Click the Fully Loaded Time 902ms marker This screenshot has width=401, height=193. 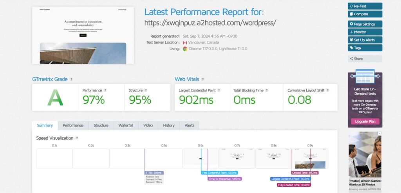(x=294, y=185)
